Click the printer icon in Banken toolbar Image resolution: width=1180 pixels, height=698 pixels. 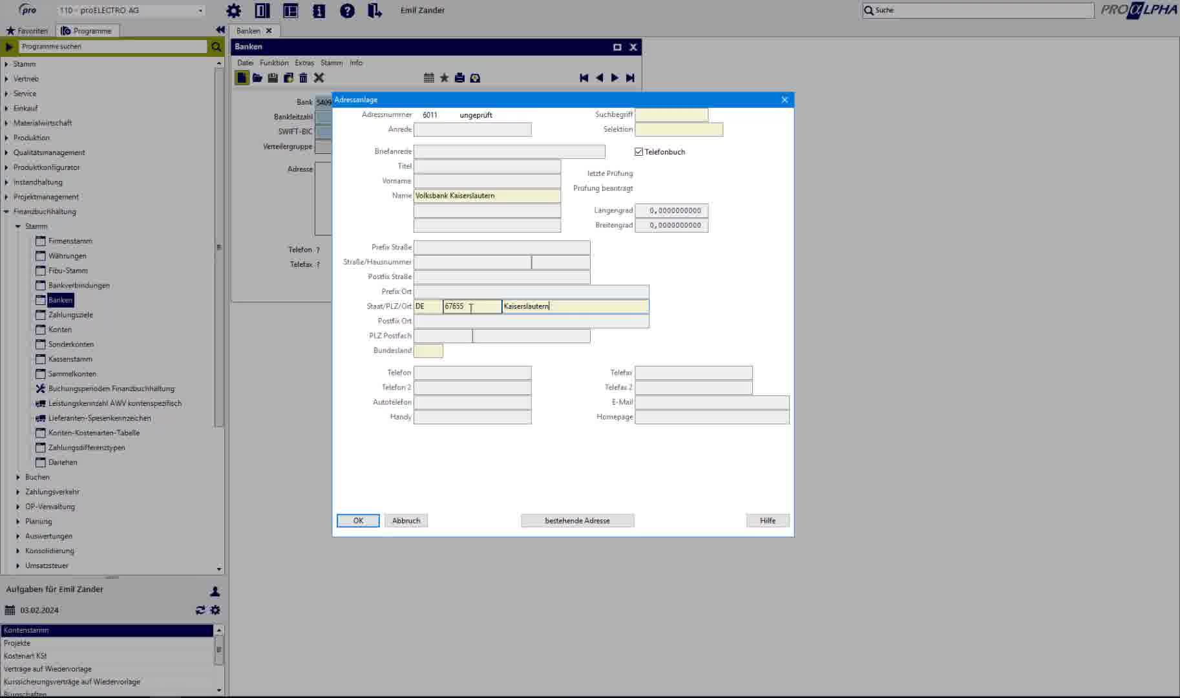(459, 78)
